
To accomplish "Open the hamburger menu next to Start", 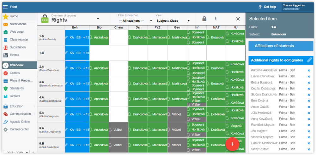I will tap(5, 7).
